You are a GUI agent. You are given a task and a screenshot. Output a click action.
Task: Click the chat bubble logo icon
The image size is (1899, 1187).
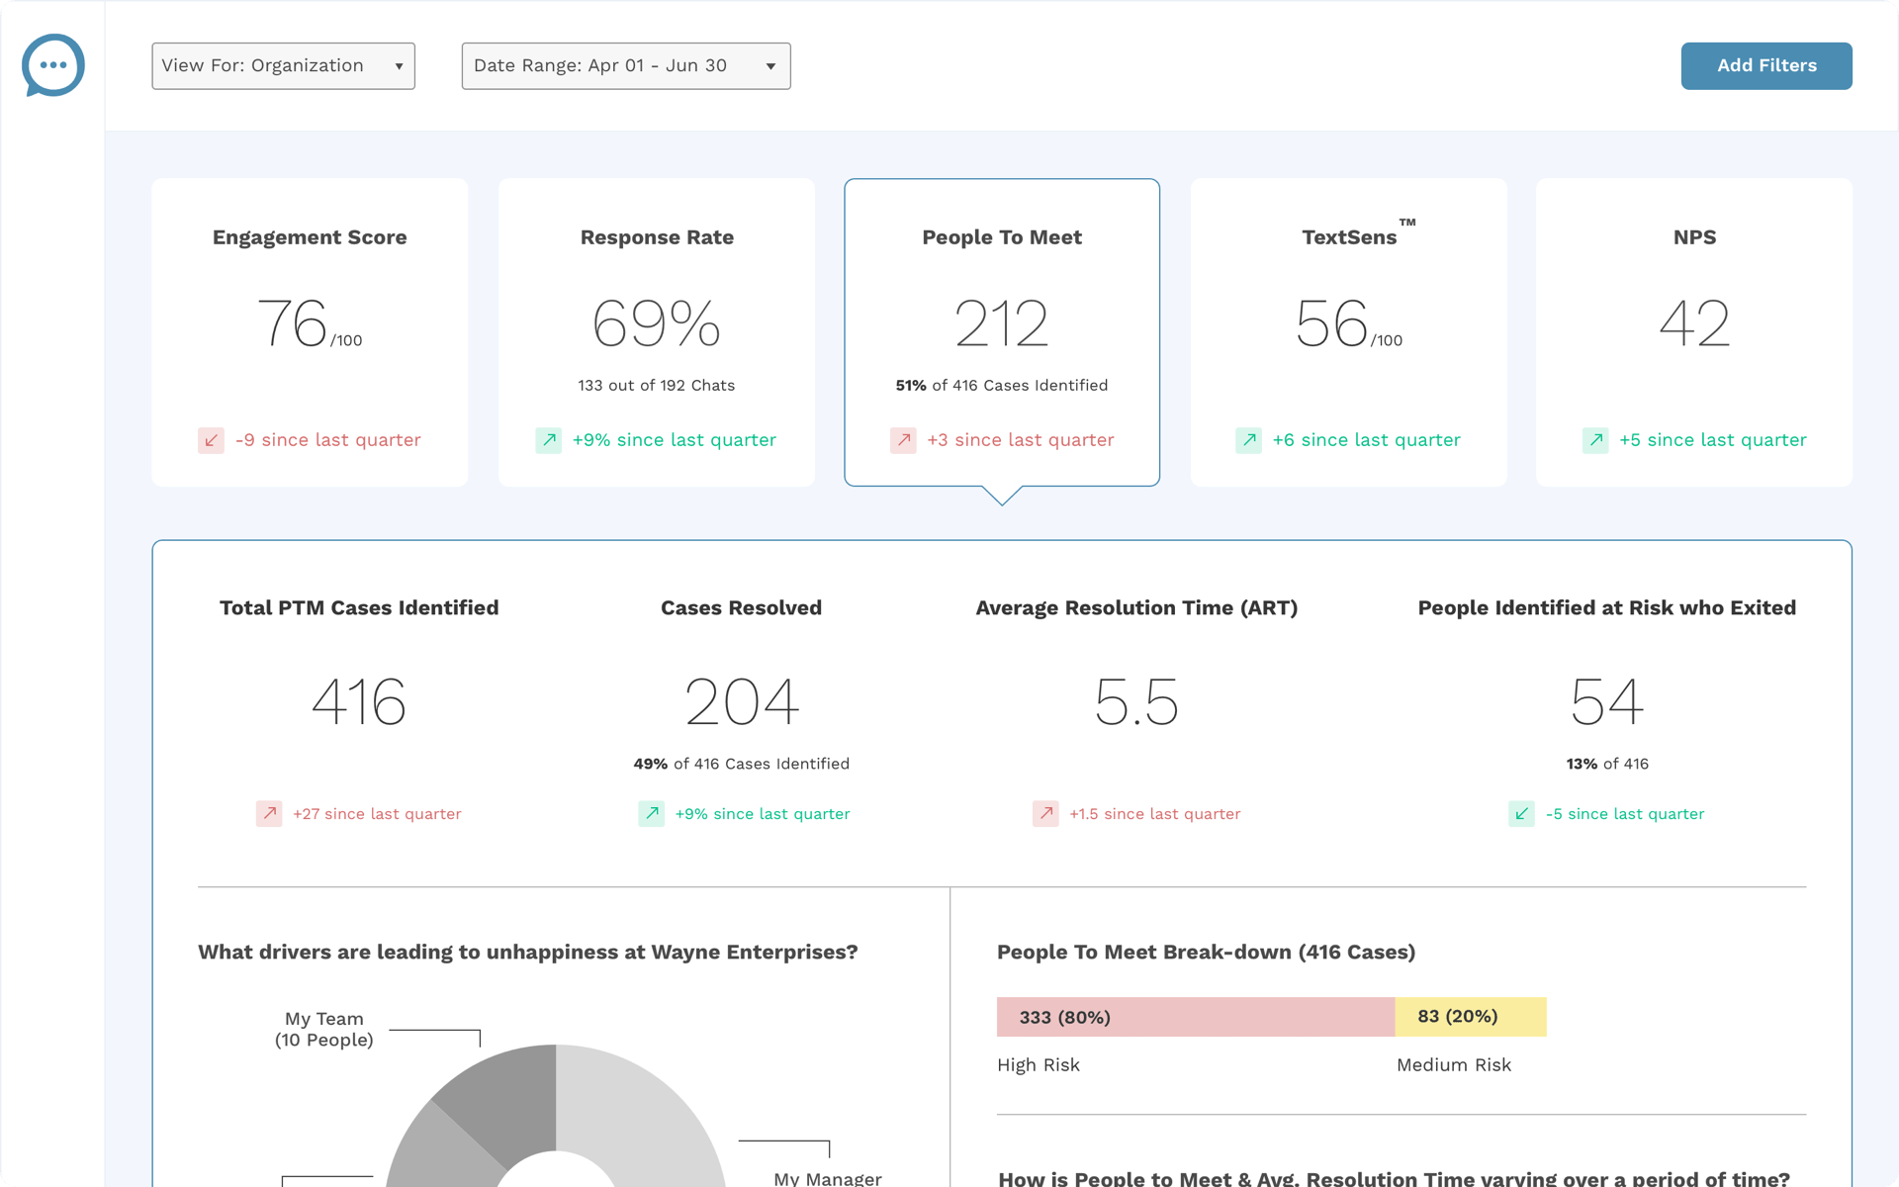click(x=53, y=65)
